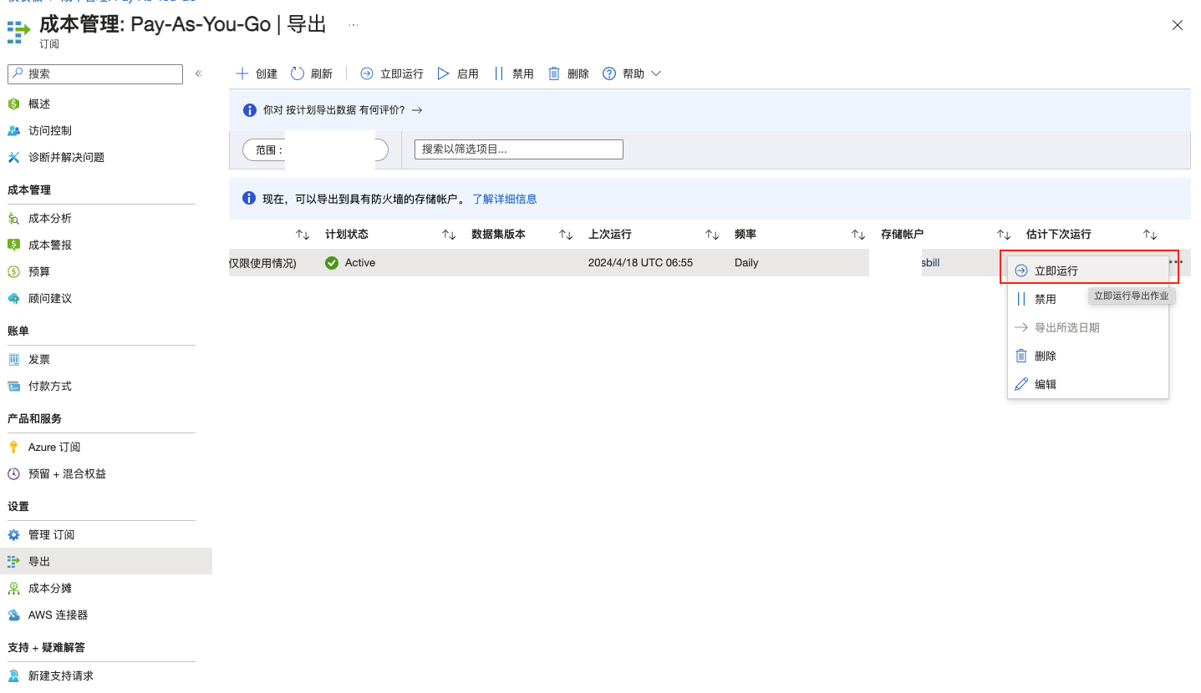Viewport: 1201px width, 693px height.
Task: Open the 了解详细信息 link
Action: (x=504, y=199)
